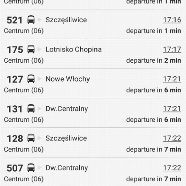Open the 17:22 time for line 128

[172, 138]
